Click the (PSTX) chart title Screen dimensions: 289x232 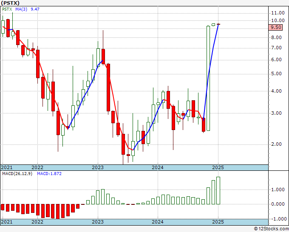click(x=10, y=3)
